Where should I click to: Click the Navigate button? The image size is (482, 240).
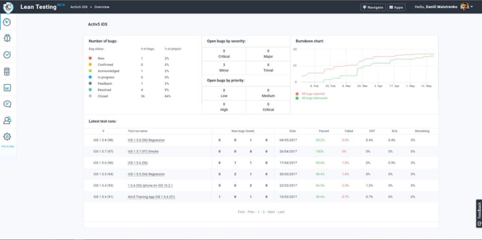[373, 7]
